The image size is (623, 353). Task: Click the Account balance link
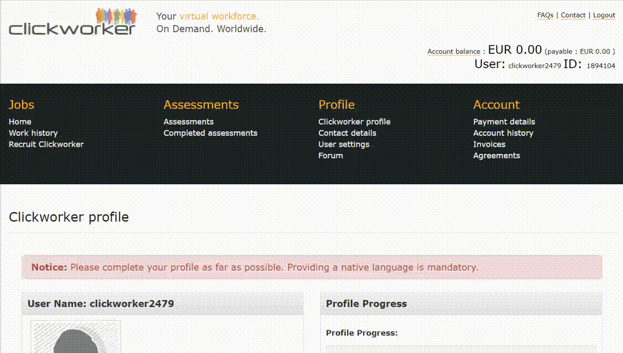click(x=454, y=52)
